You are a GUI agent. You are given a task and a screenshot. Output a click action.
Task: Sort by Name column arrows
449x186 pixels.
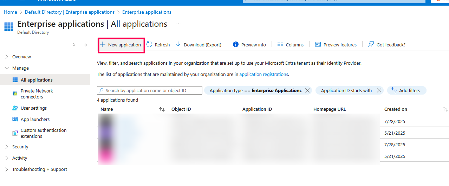point(162,109)
